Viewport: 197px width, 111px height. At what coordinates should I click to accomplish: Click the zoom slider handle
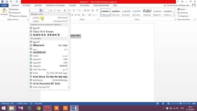181,104
